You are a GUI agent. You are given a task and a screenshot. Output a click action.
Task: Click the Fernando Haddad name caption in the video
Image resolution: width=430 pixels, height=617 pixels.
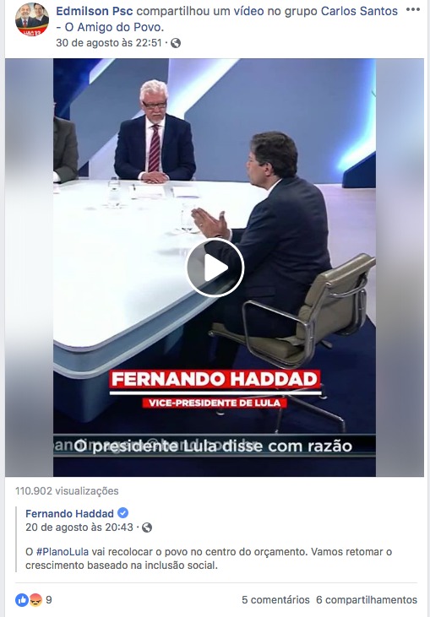(x=215, y=379)
